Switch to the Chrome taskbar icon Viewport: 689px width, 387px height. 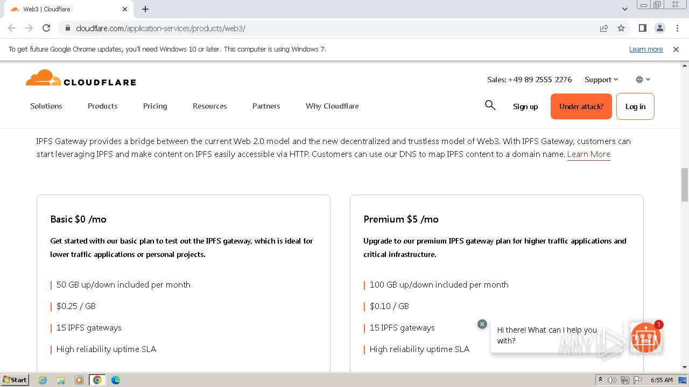pos(97,380)
